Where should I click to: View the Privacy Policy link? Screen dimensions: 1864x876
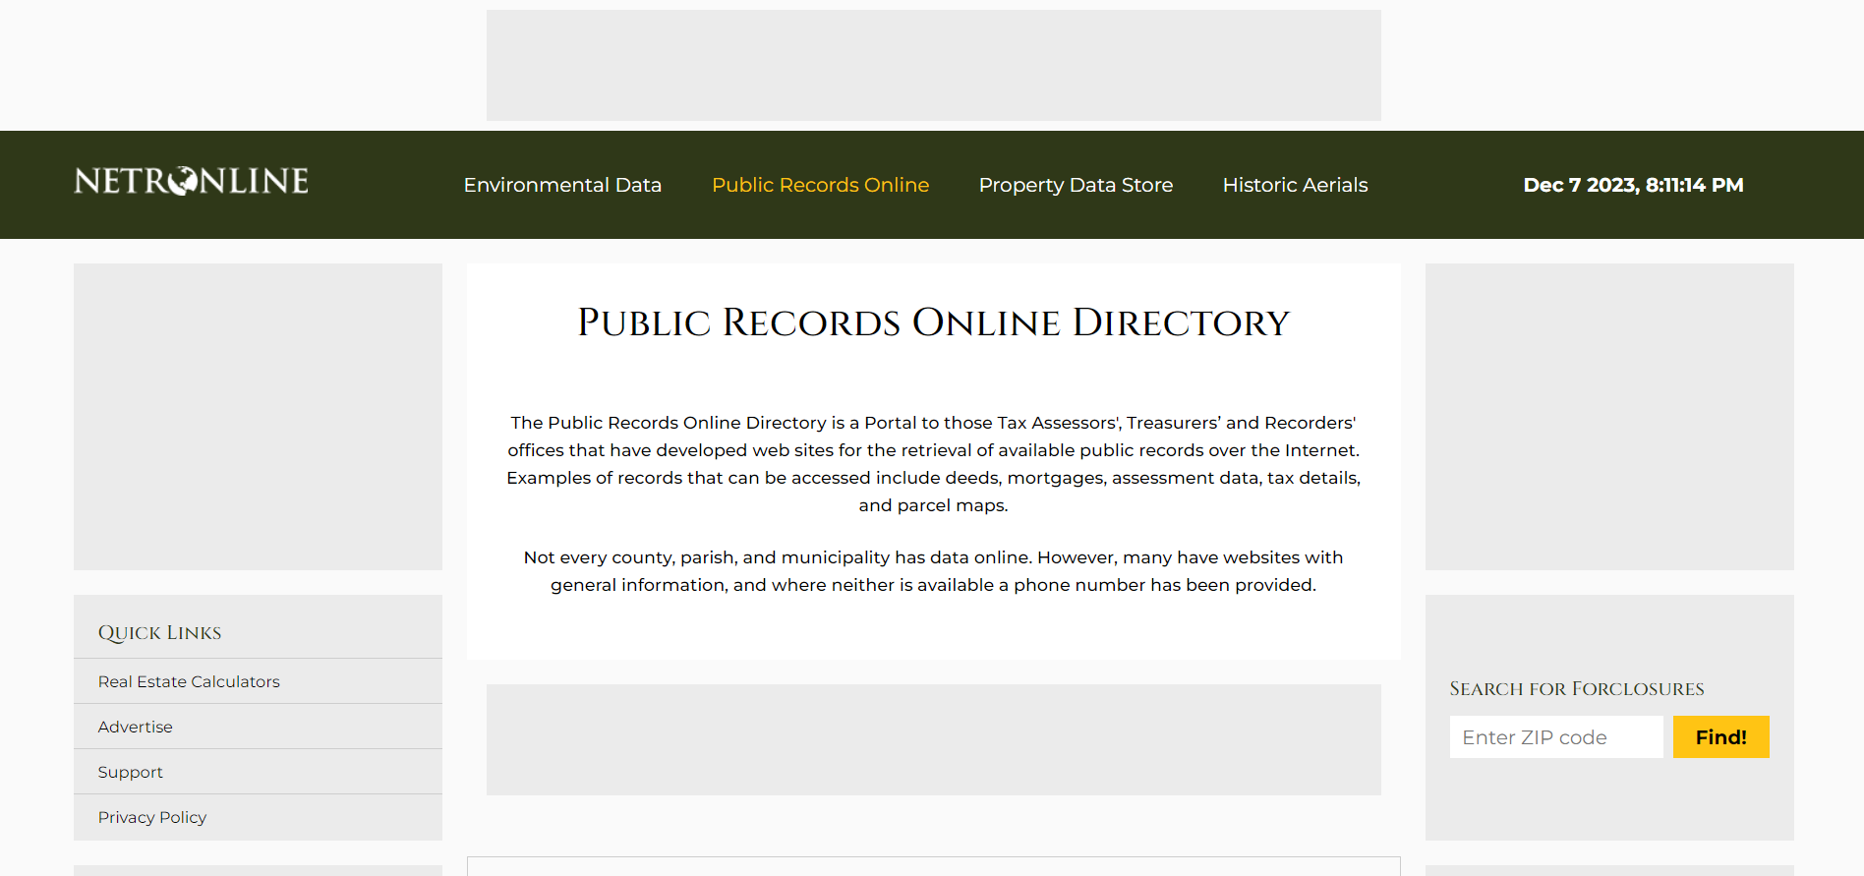152,817
